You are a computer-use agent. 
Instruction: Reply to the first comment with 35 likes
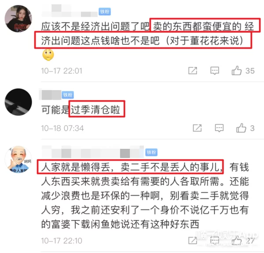215,71
